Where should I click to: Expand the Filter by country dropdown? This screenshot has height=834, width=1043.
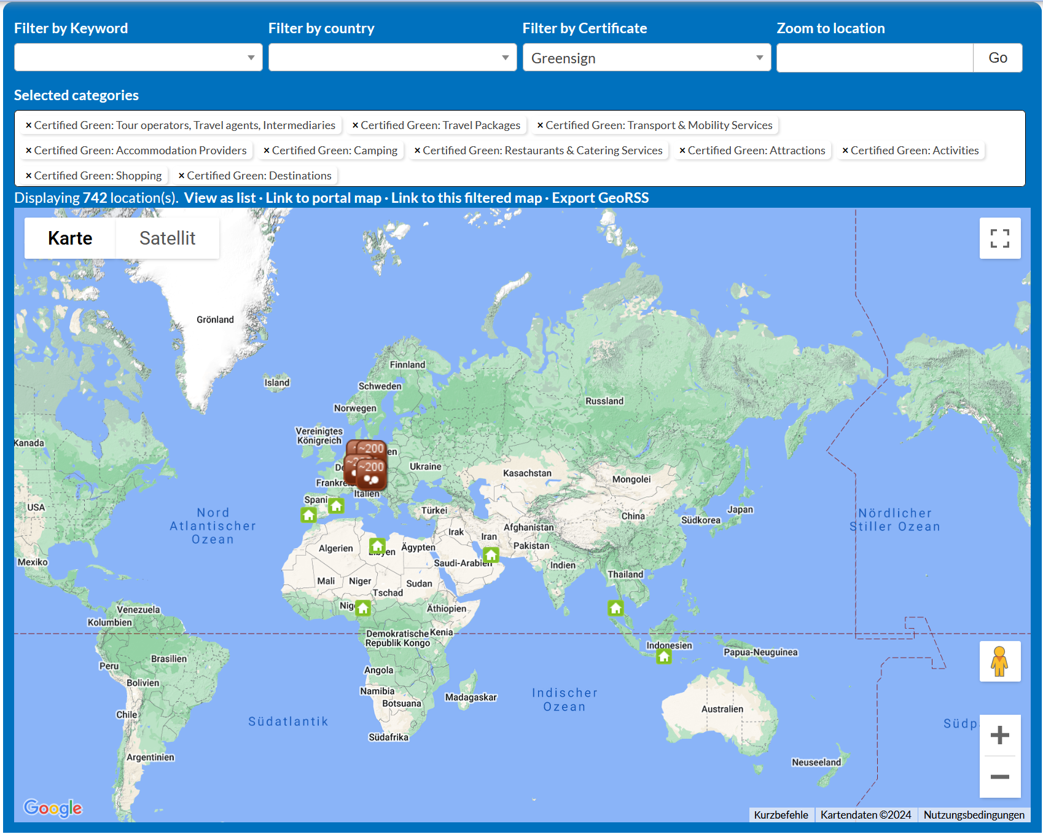393,58
